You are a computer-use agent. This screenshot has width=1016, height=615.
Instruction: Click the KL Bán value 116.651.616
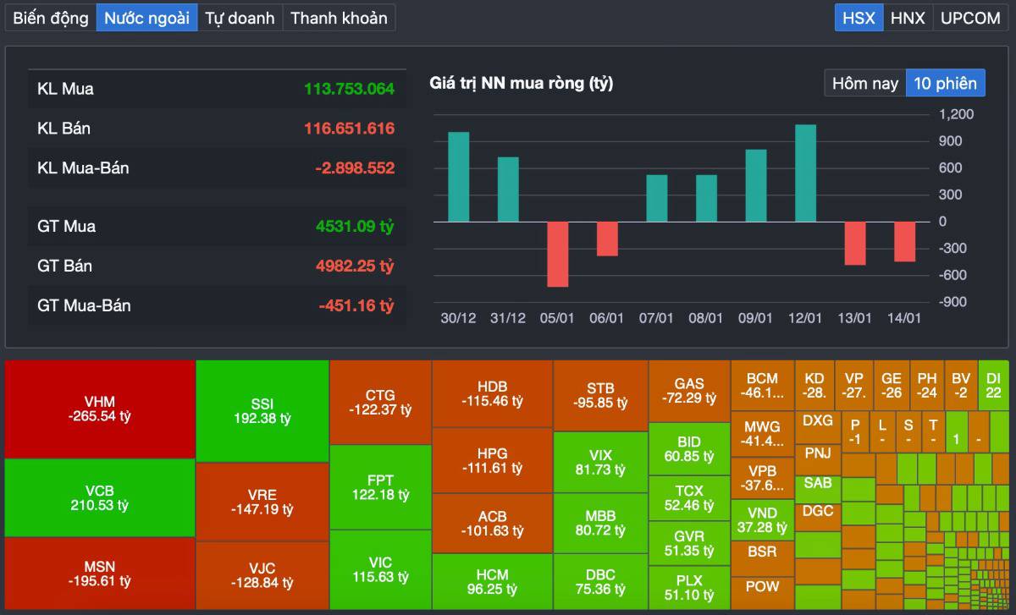point(349,129)
